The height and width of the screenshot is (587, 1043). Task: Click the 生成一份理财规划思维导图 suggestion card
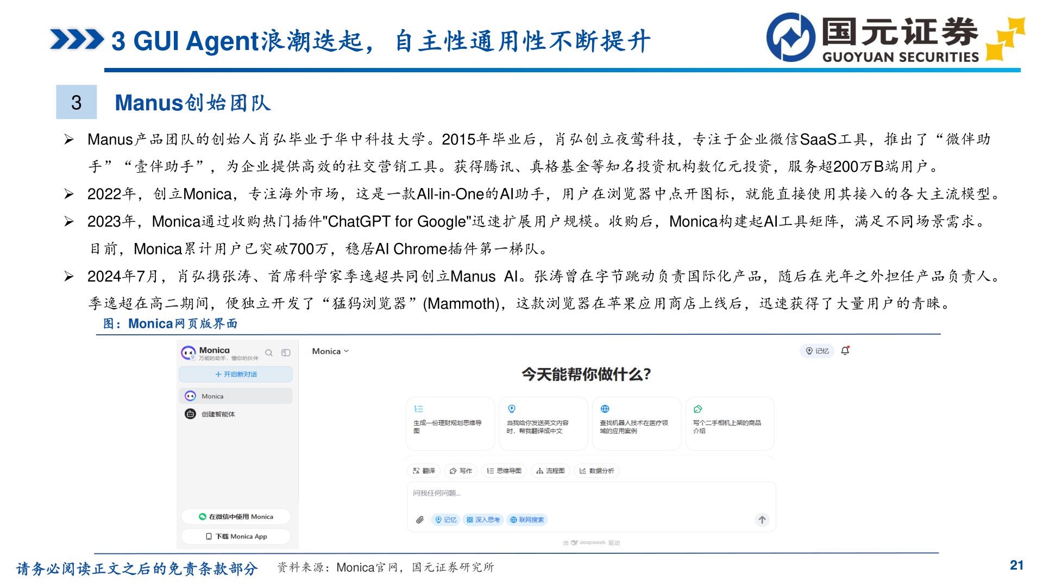click(x=450, y=423)
